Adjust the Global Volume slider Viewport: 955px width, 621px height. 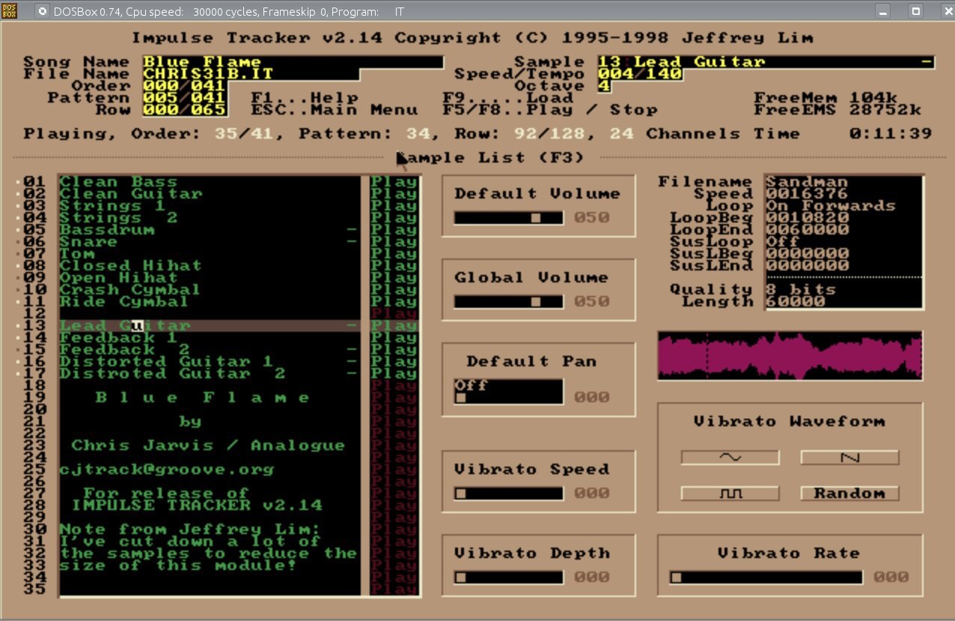coord(508,302)
